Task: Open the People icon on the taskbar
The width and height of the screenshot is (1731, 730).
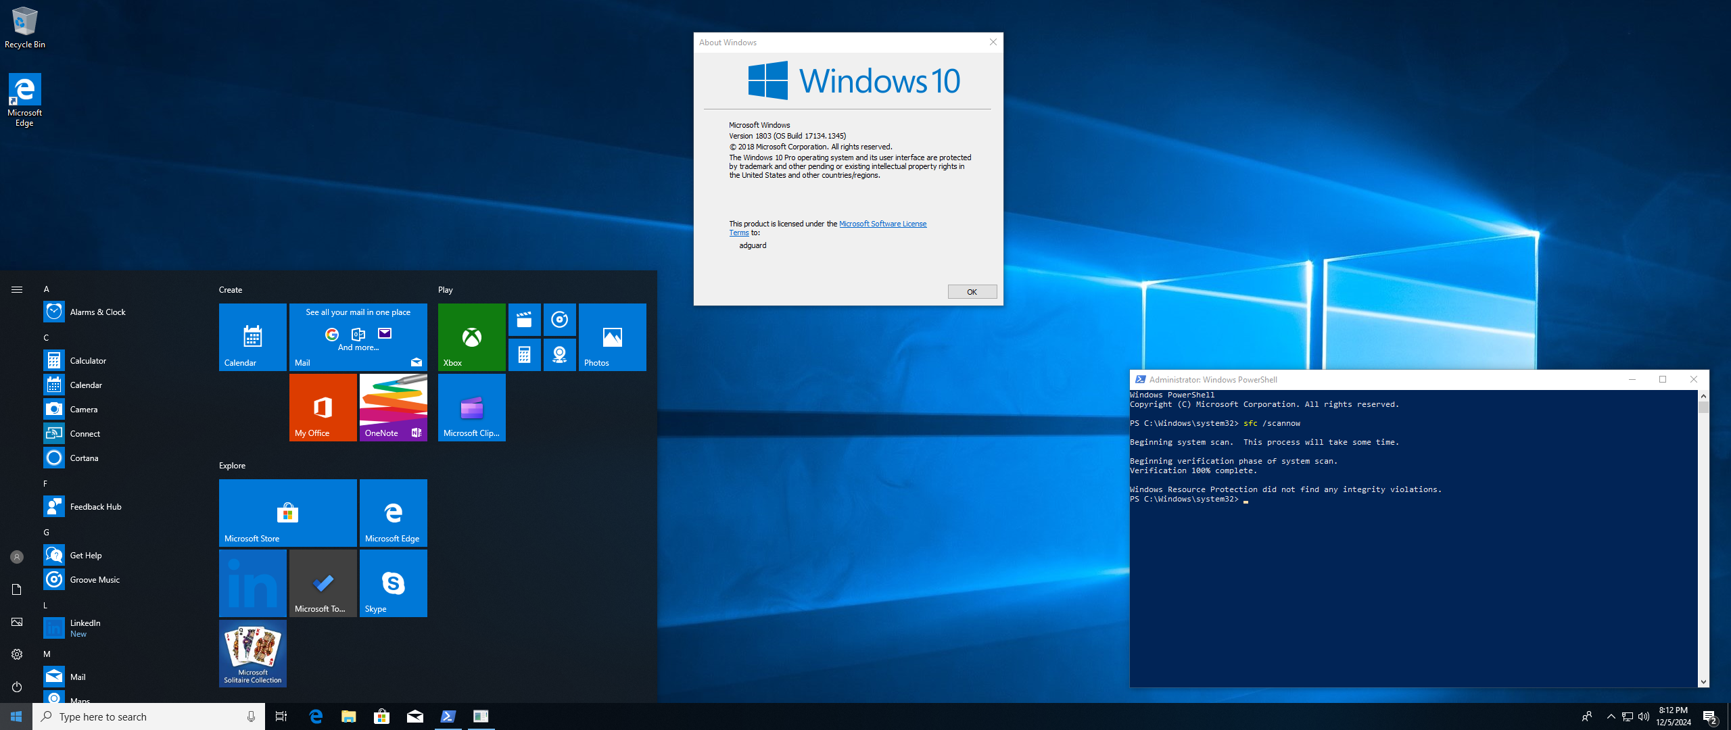Action: pos(1586,716)
